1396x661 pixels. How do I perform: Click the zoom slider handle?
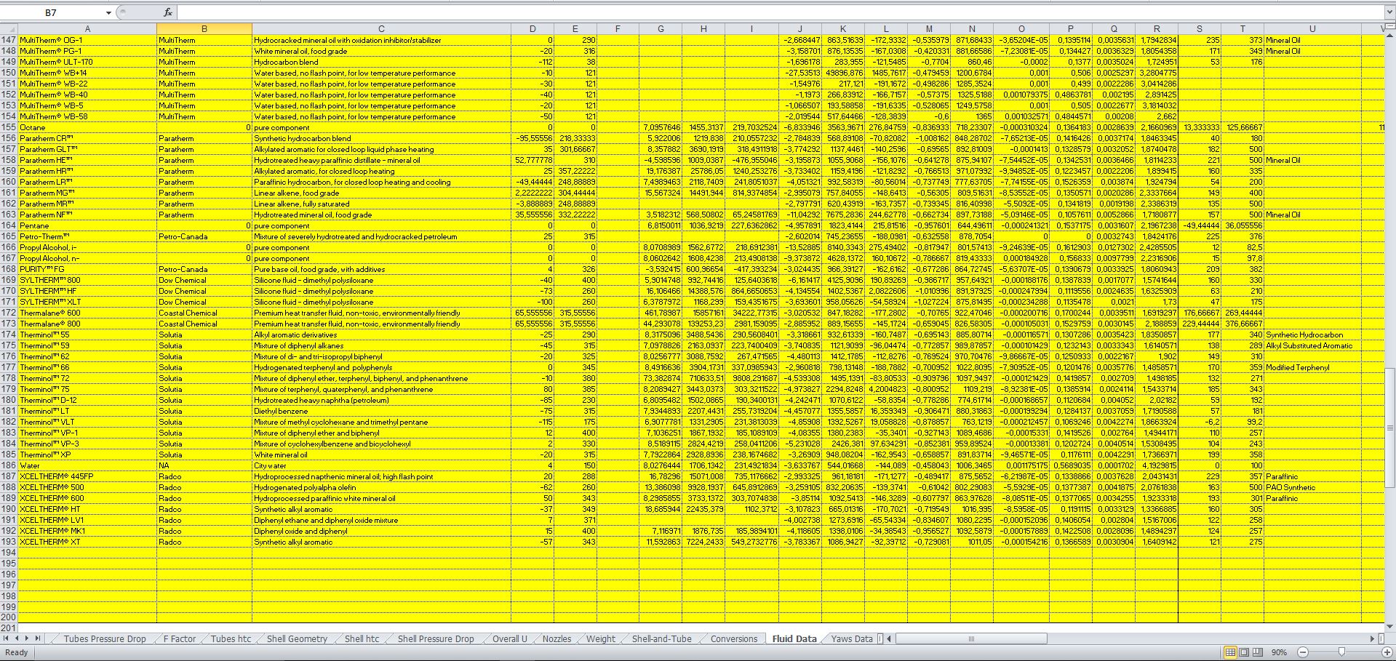[1341, 652]
